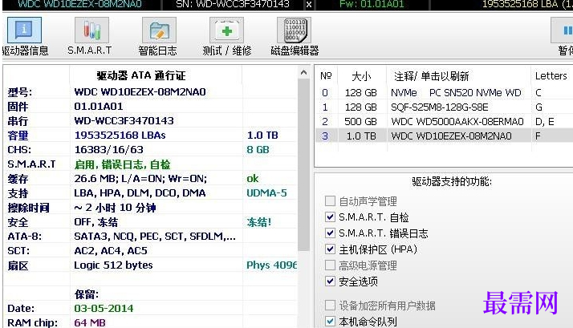Click the 500 GB size cell
The width and height of the screenshot is (573, 328).
(360, 121)
